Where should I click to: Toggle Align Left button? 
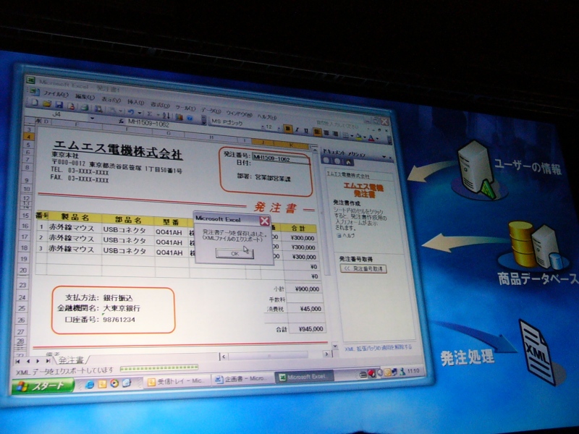[x=317, y=132]
